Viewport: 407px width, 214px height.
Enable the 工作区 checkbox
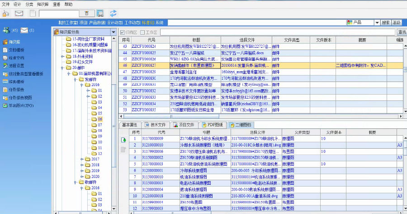(x=143, y=32)
